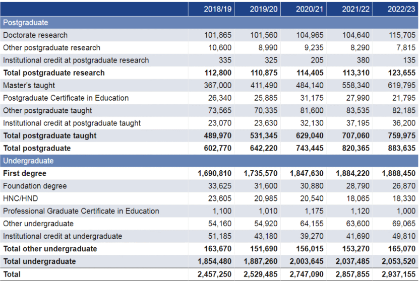Click grand total value 2,857,855
Viewport: 420px width, 282px height.
[x=352, y=274]
